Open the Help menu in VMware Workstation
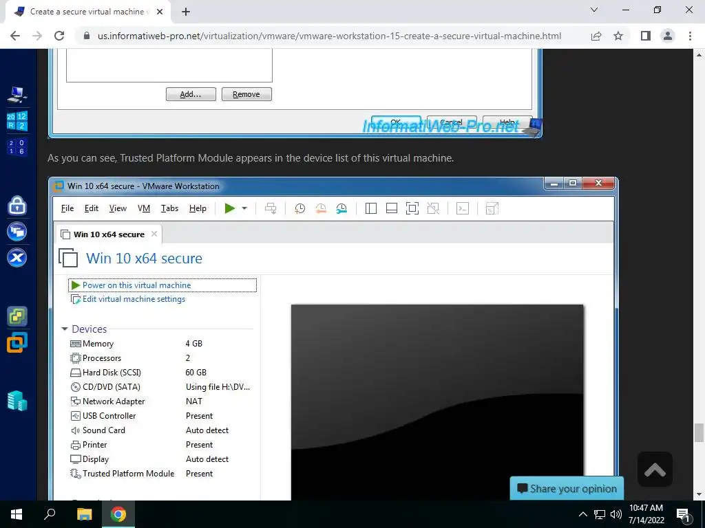Image resolution: width=705 pixels, height=528 pixels. 198,208
